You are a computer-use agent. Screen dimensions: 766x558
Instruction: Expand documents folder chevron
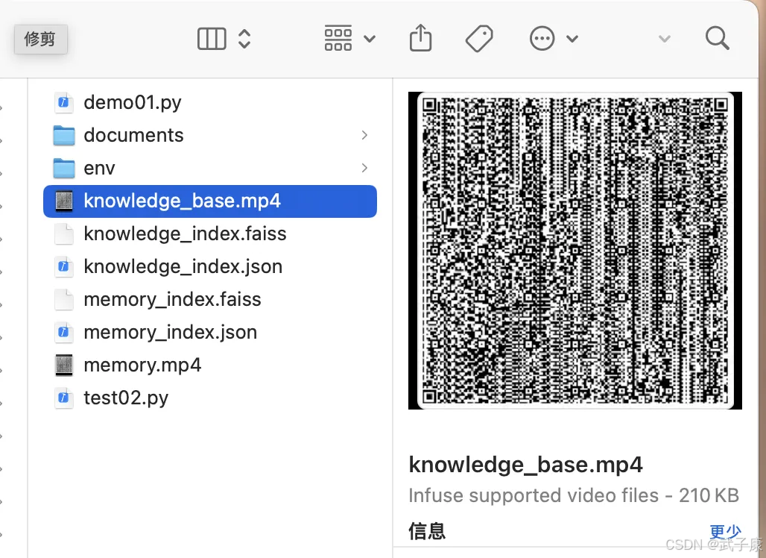[x=364, y=136]
